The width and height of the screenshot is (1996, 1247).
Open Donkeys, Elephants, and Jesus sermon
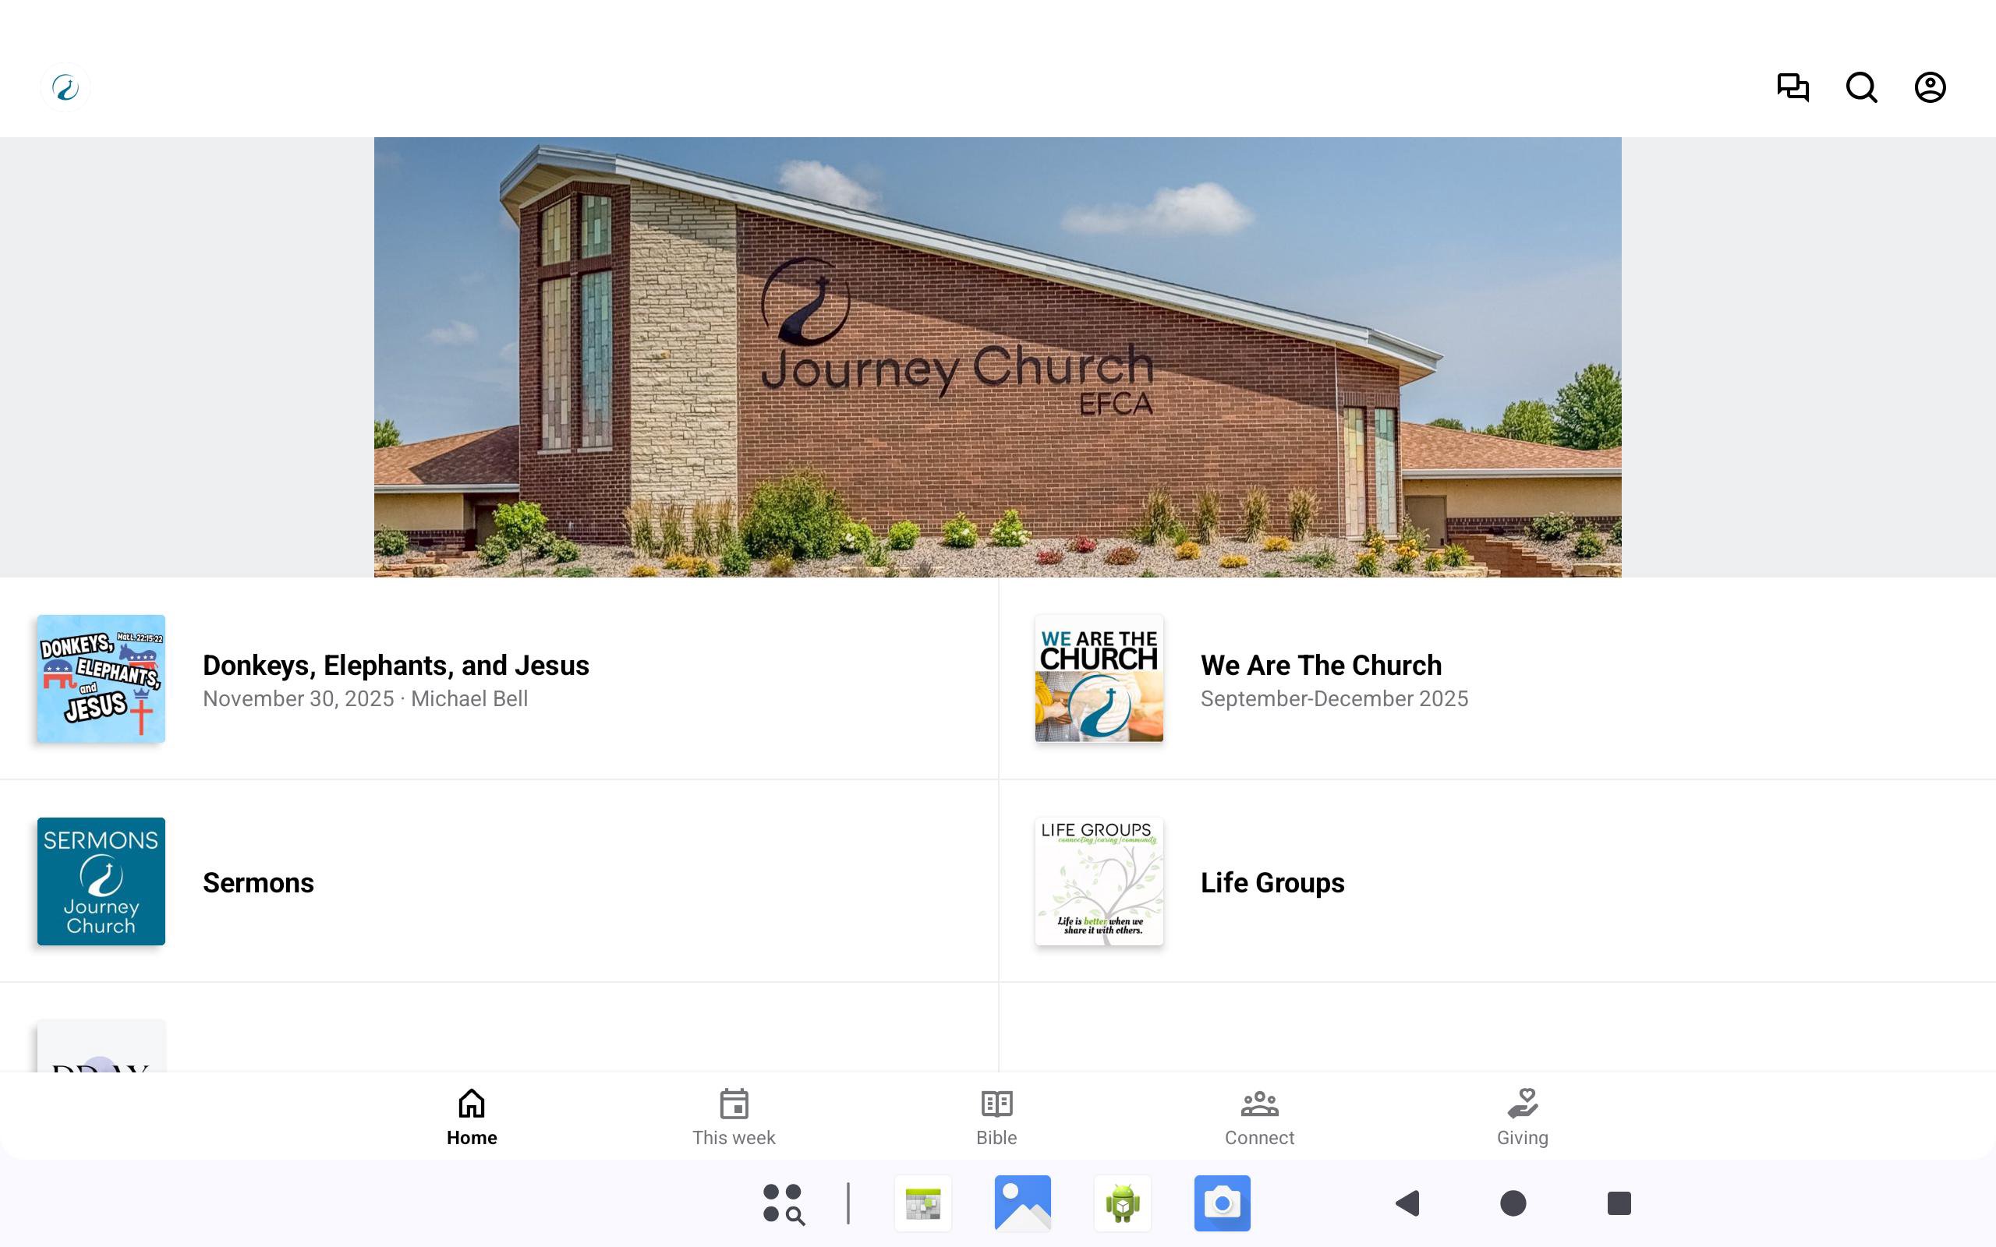coord(499,679)
